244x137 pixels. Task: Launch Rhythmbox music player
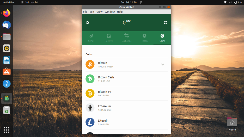pos(7,48)
